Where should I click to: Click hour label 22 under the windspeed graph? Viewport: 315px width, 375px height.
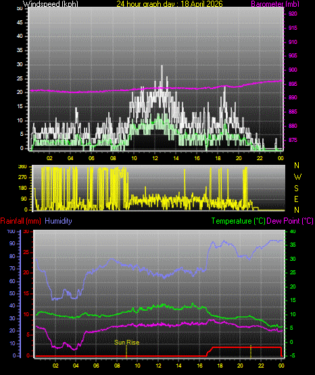tap(260, 158)
